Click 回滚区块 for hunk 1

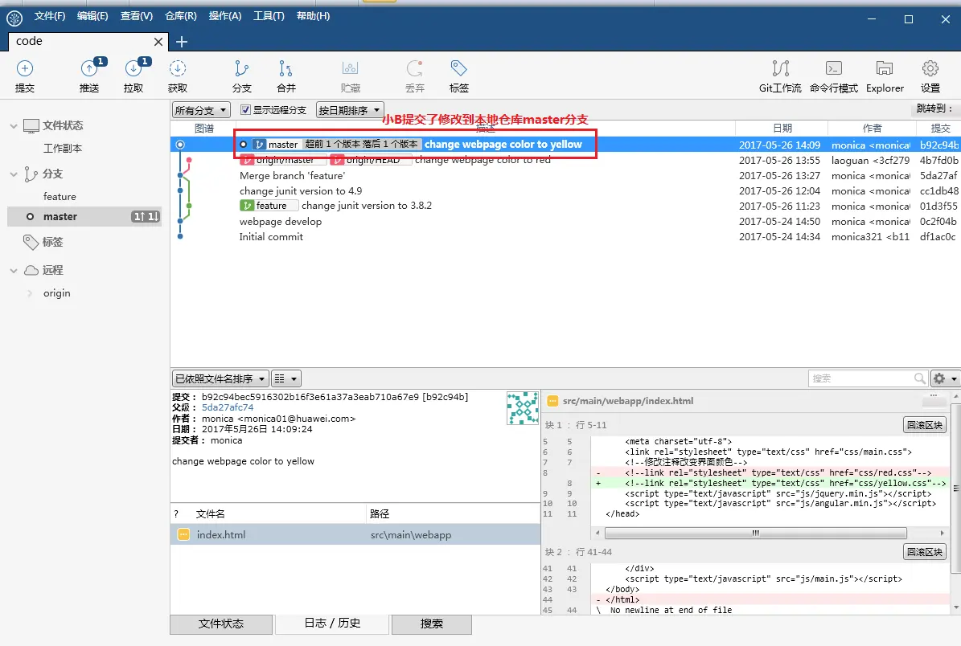(925, 425)
